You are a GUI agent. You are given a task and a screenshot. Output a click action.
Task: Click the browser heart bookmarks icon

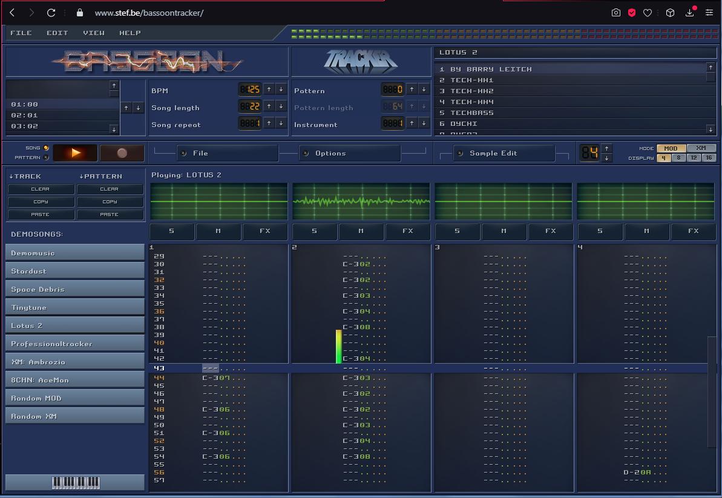pyautogui.click(x=648, y=13)
